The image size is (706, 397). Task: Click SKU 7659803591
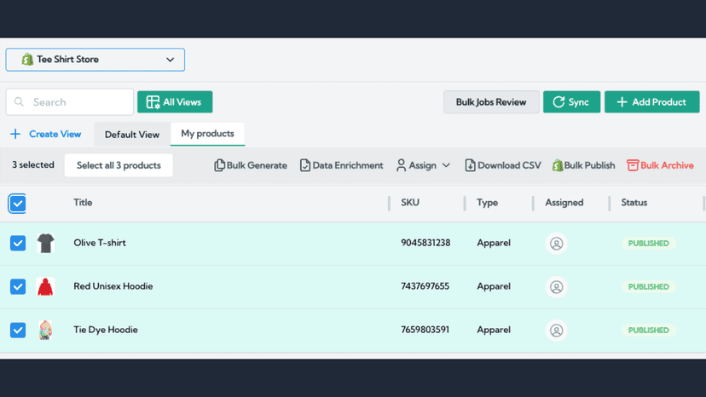click(425, 330)
